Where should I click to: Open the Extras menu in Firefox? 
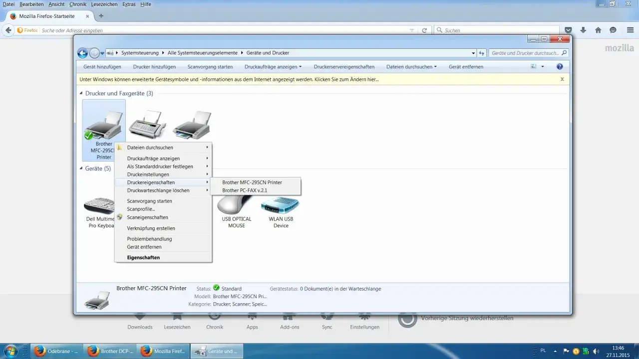[x=129, y=4]
